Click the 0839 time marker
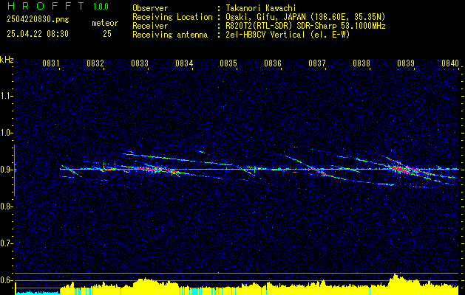465x295 pixels. 405,63
